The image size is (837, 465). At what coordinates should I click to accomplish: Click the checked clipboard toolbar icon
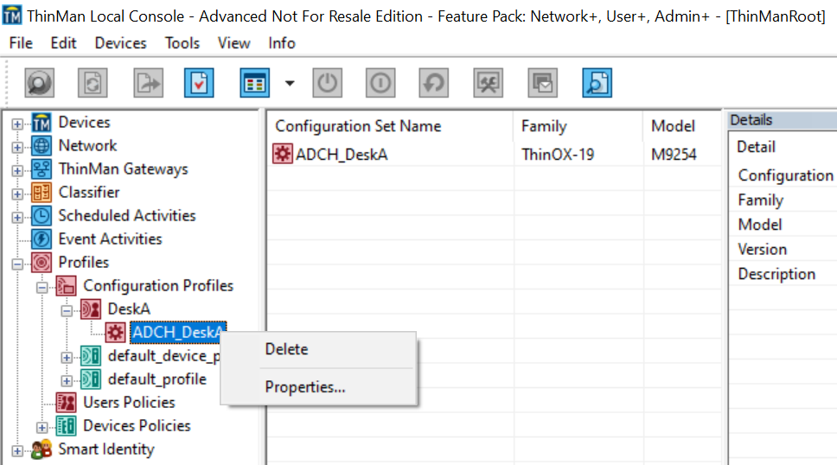[x=199, y=83]
